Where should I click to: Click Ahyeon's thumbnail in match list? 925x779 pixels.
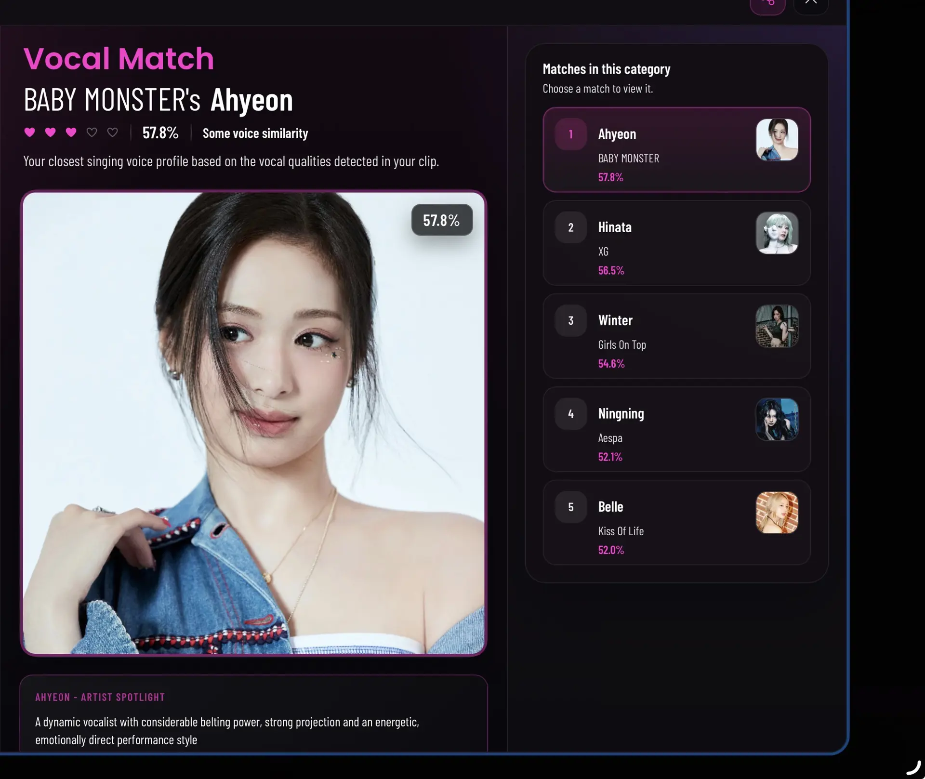777,140
